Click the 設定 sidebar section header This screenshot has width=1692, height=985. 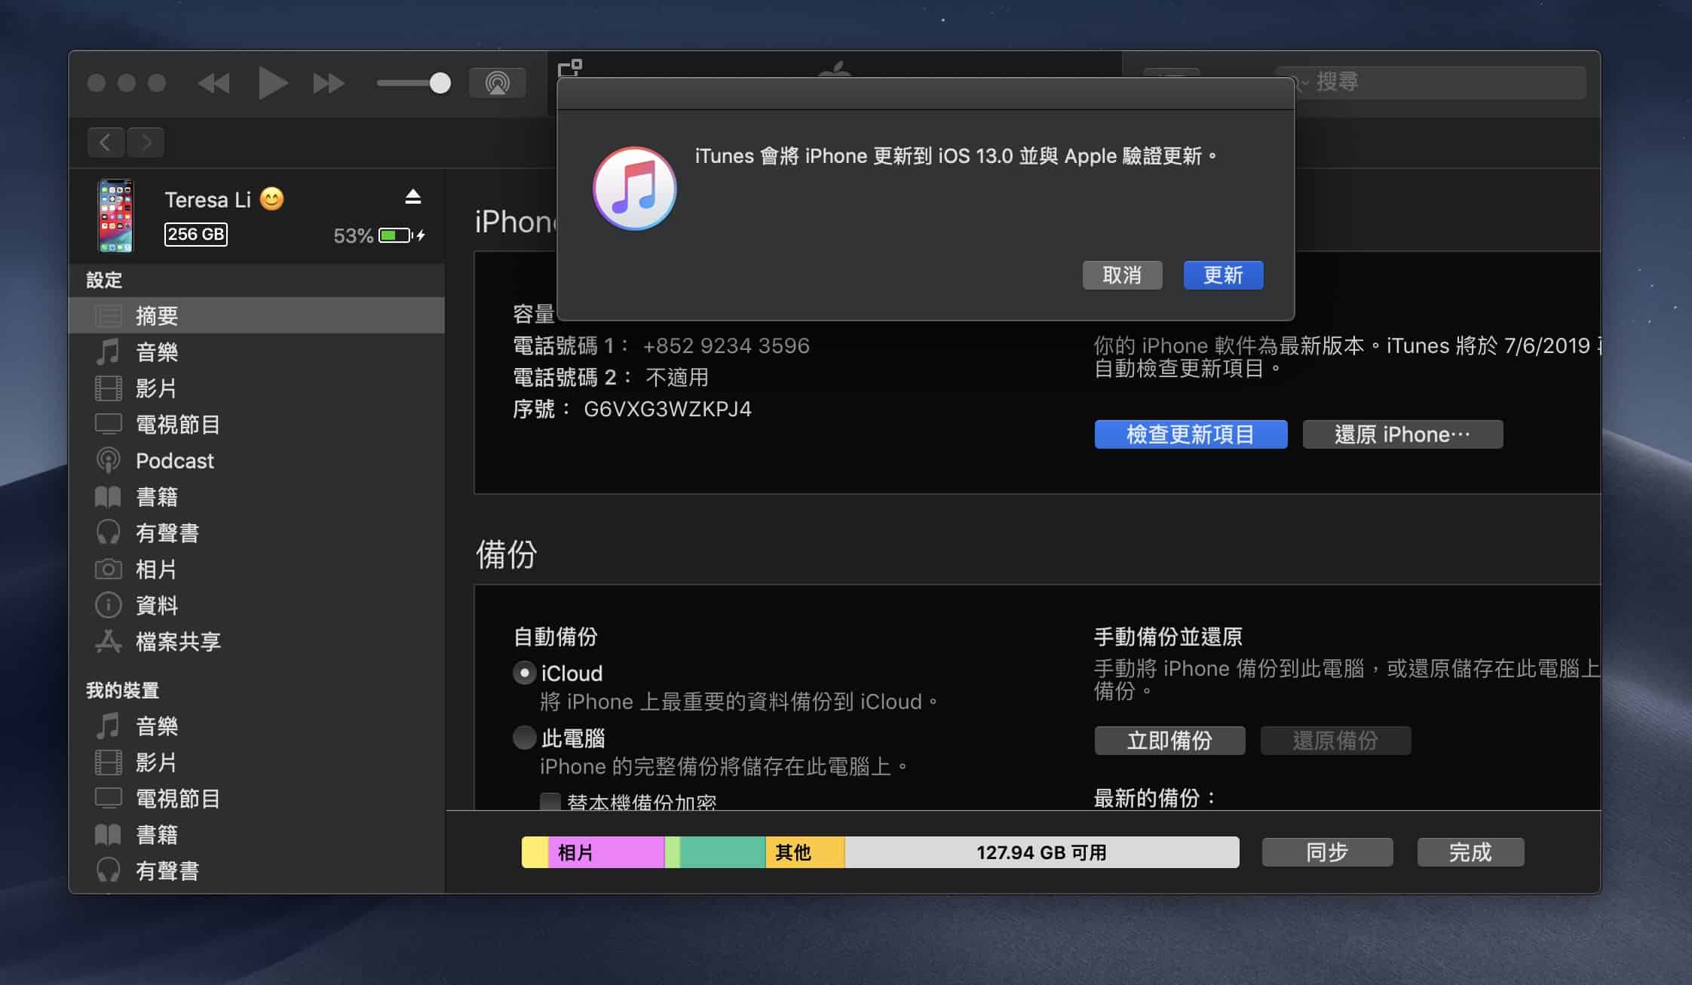[104, 280]
